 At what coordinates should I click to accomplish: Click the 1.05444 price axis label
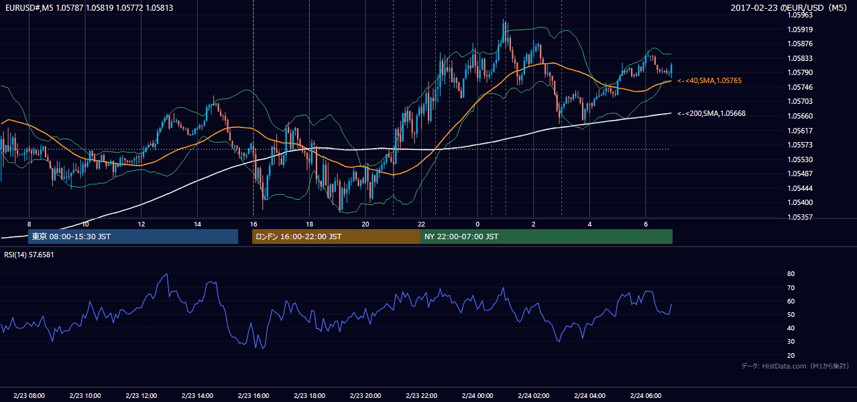[x=801, y=188]
